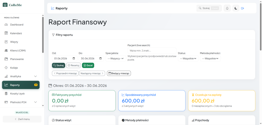Open Metoda płatności dropdown
262x125 pixels.
tap(210, 59)
